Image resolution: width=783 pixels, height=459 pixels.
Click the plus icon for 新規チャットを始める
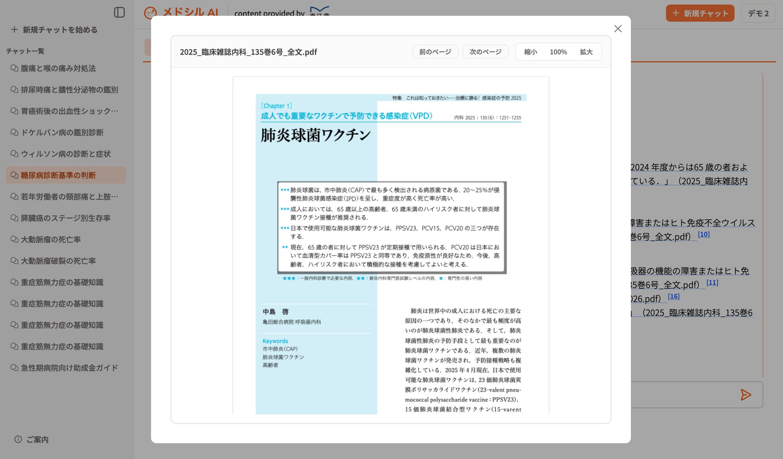tap(14, 30)
